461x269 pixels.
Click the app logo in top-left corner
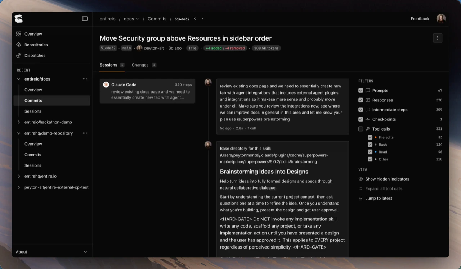pos(18,19)
